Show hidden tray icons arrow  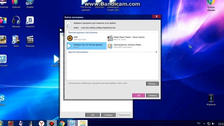coord(204,124)
